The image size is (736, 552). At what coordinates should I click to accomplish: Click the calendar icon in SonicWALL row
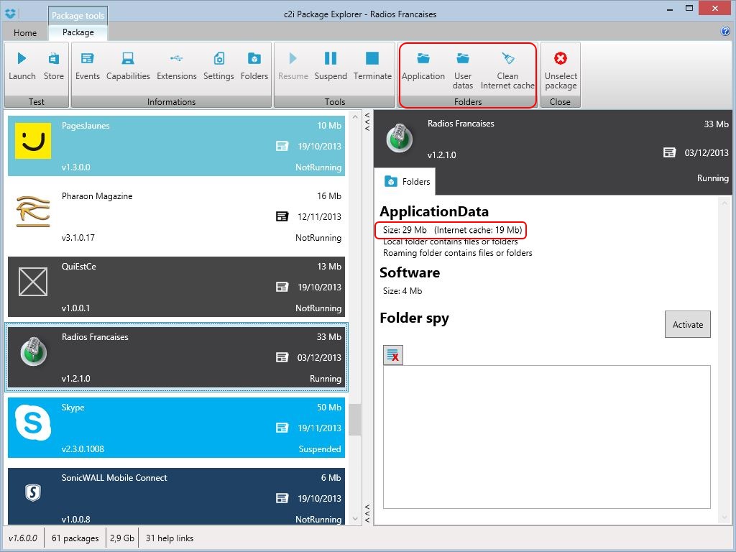click(282, 498)
